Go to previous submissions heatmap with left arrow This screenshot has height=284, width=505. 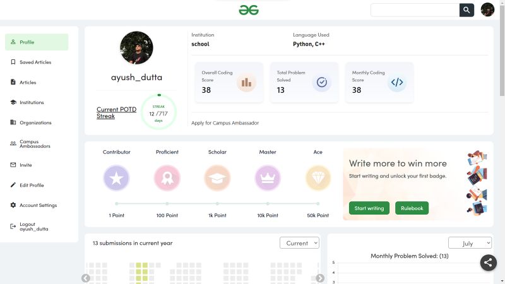point(86,278)
